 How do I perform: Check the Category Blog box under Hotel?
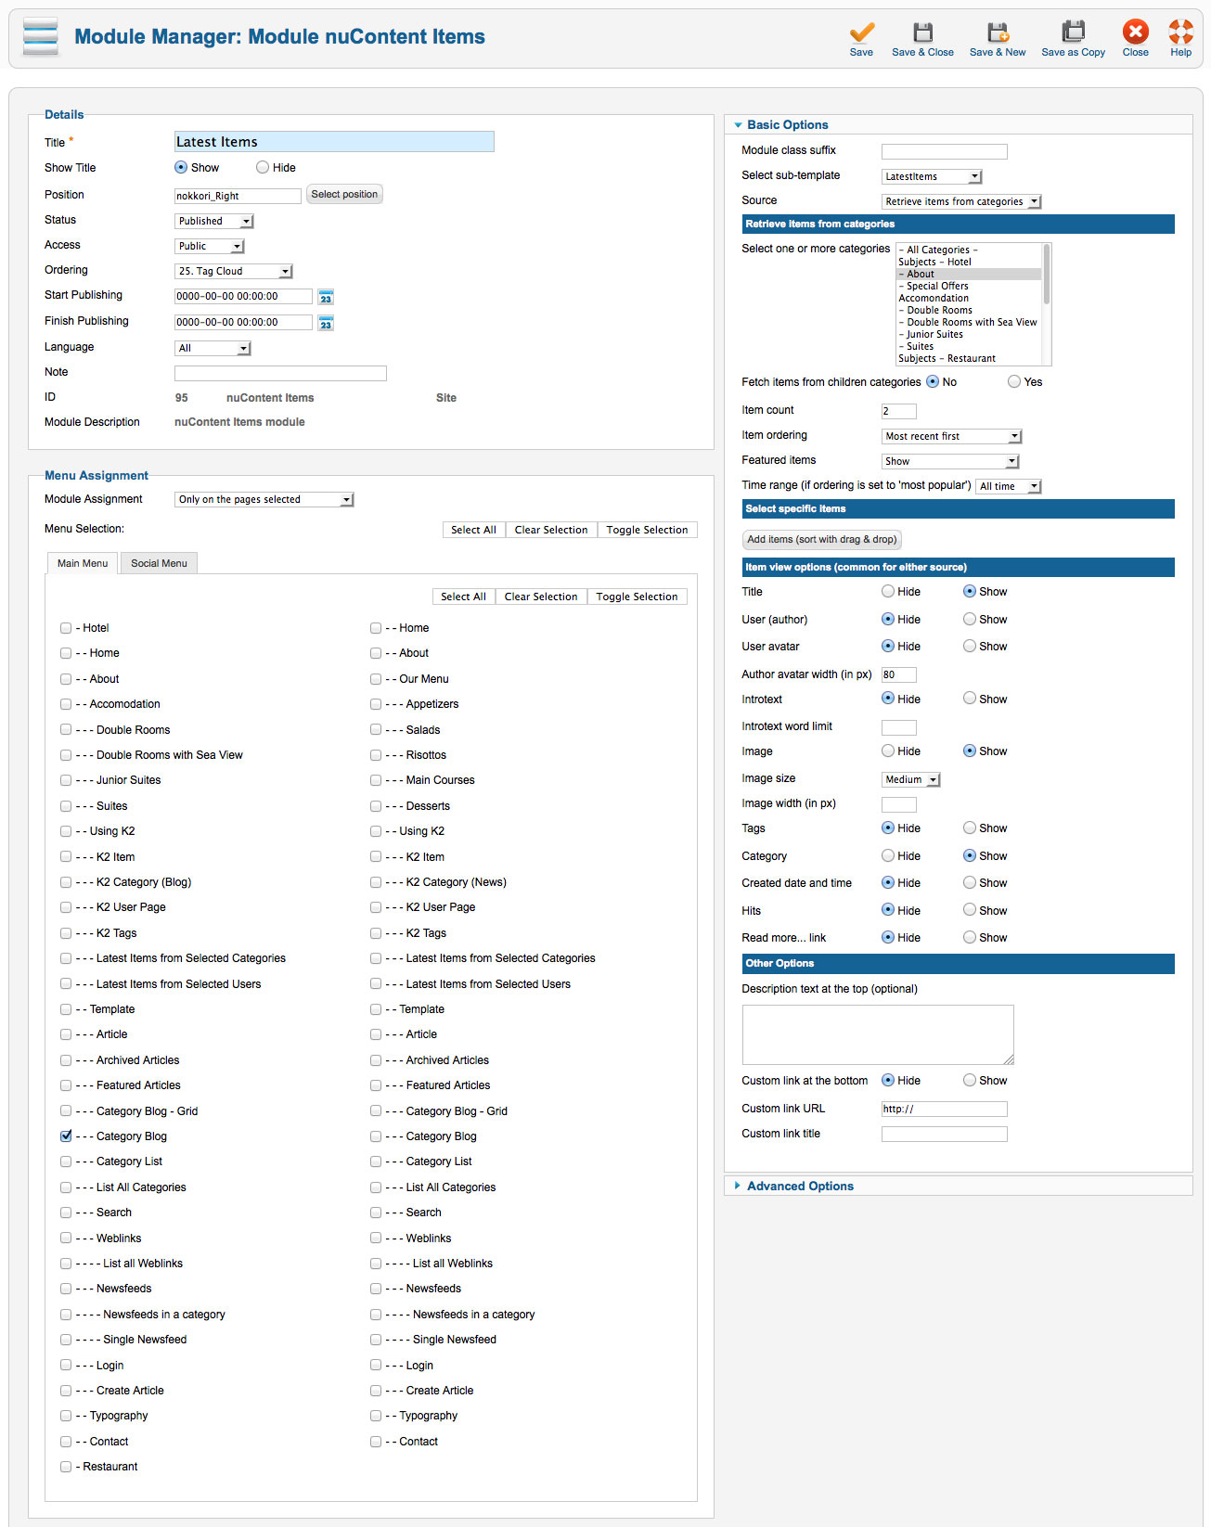66,1136
